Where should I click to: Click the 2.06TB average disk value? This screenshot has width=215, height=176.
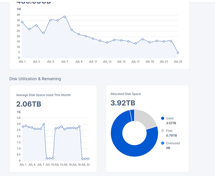(29, 104)
